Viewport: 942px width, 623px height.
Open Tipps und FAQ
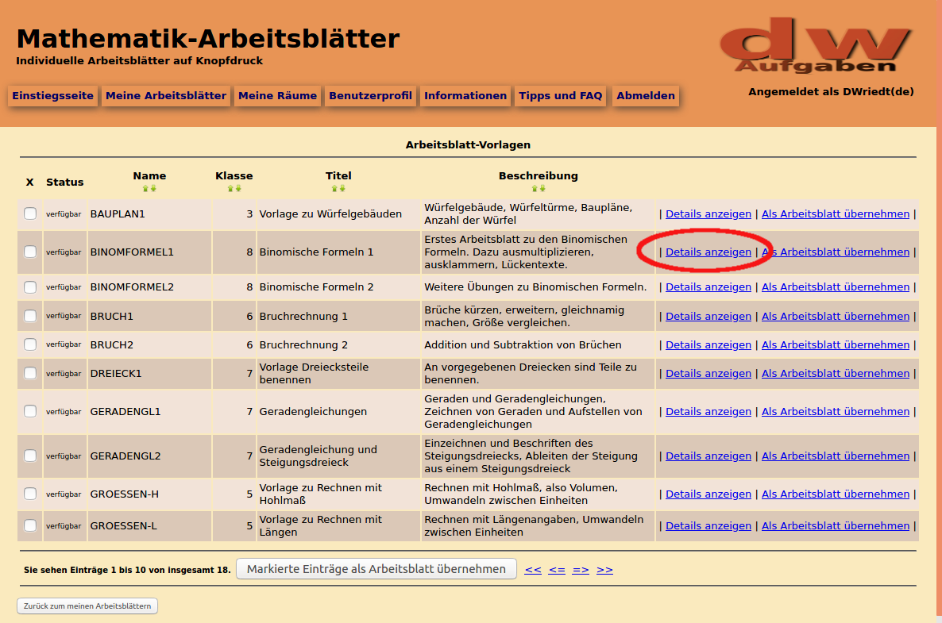(561, 95)
